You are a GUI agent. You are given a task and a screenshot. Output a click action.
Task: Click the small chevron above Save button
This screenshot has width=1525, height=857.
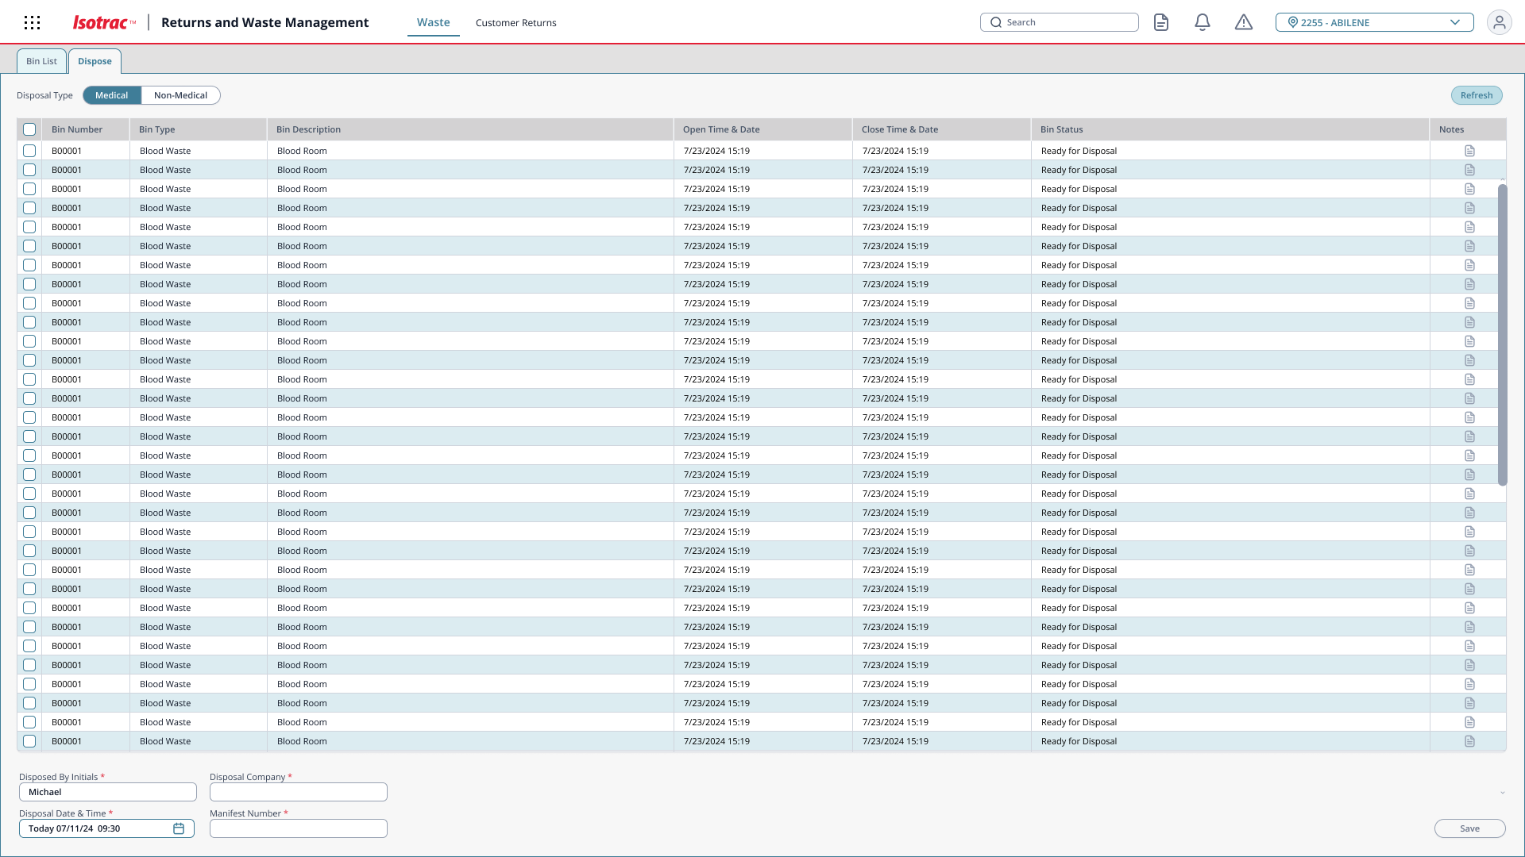click(1502, 793)
